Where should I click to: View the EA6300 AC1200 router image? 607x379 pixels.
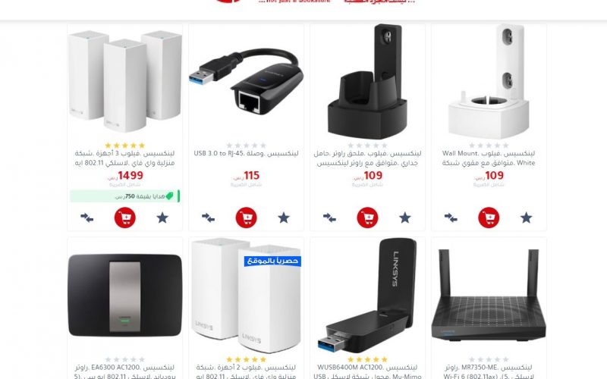click(124, 295)
